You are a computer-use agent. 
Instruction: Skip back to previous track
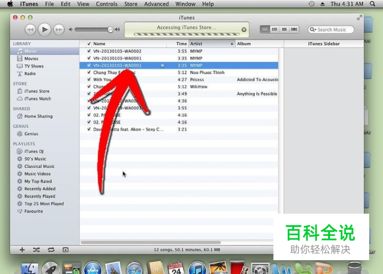pyautogui.click(x=30, y=29)
